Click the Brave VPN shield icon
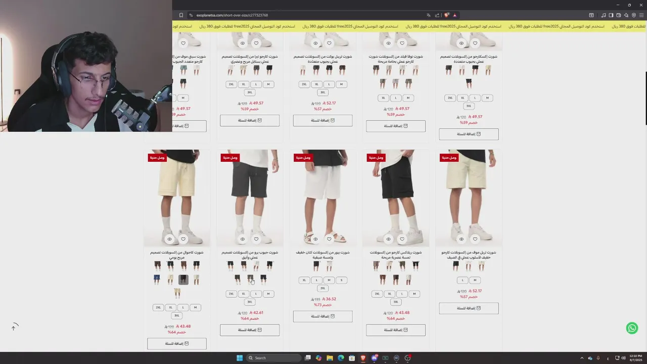This screenshot has height=364, width=647. 634,15
